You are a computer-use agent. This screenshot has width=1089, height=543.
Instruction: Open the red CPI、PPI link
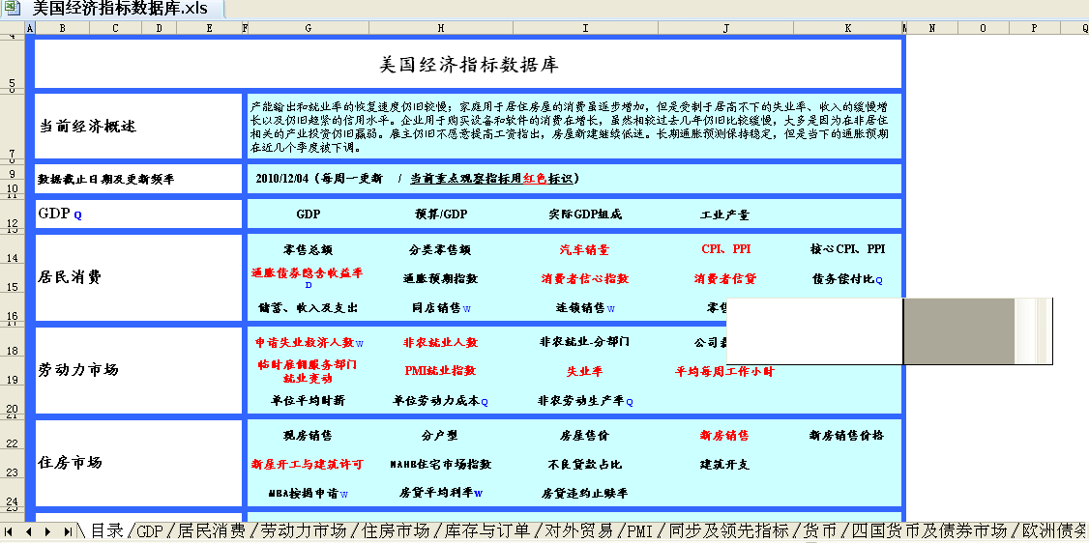pyautogui.click(x=725, y=249)
